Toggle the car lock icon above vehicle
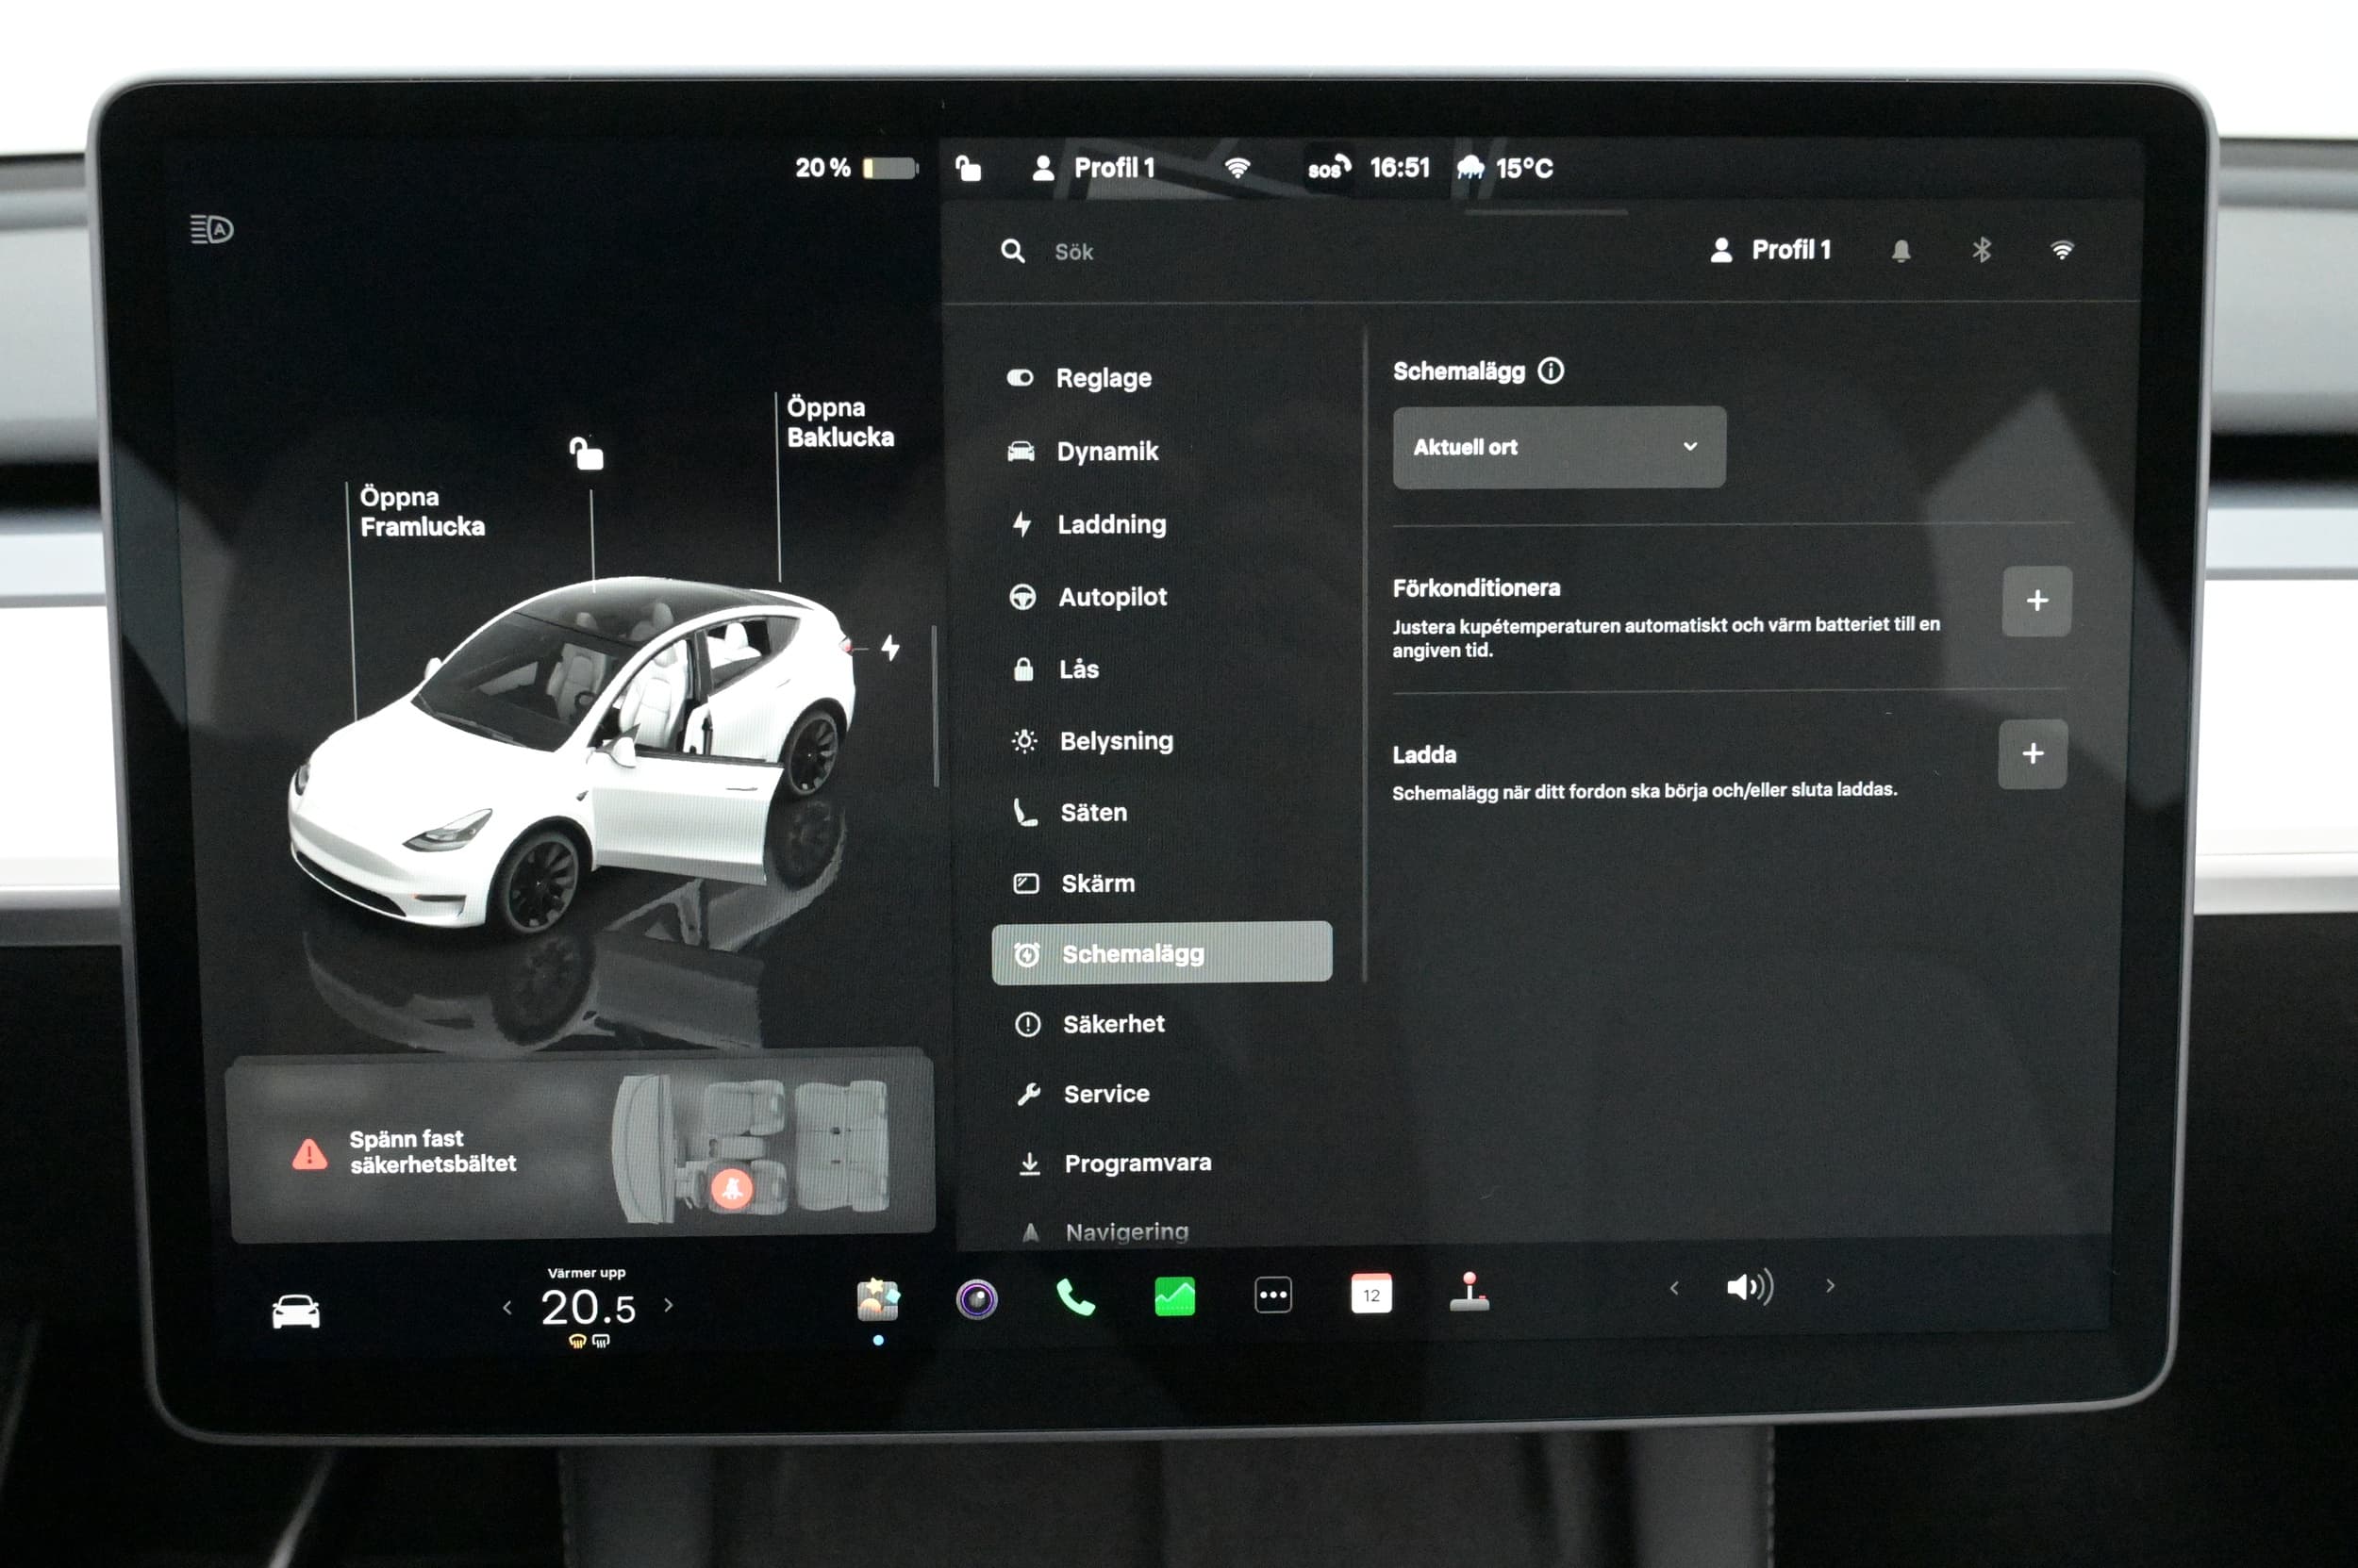 587,453
